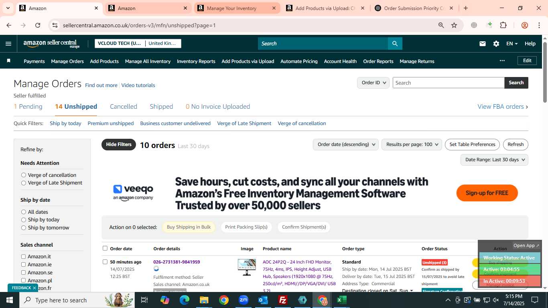Open the No Invoice Uploaded tab
The height and width of the screenshot is (308, 548).
point(218,107)
